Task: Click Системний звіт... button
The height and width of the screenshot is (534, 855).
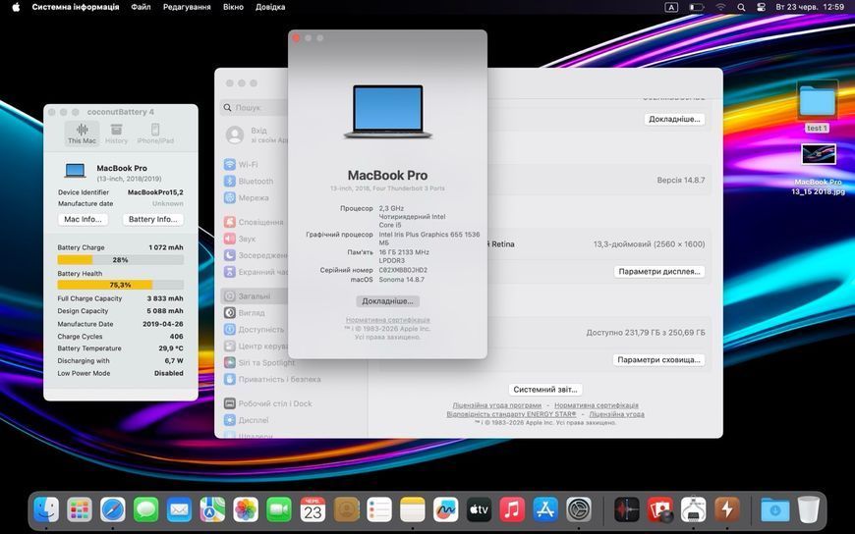Action: [545, 389]
